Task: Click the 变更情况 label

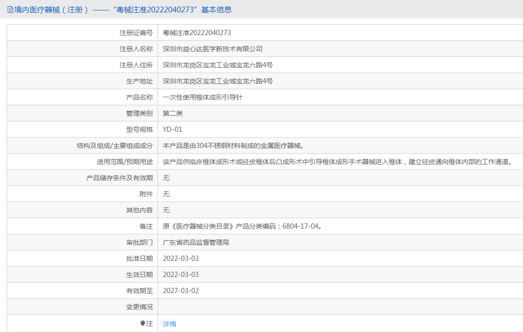Action: pyautogui.click(x=140, y=307)
